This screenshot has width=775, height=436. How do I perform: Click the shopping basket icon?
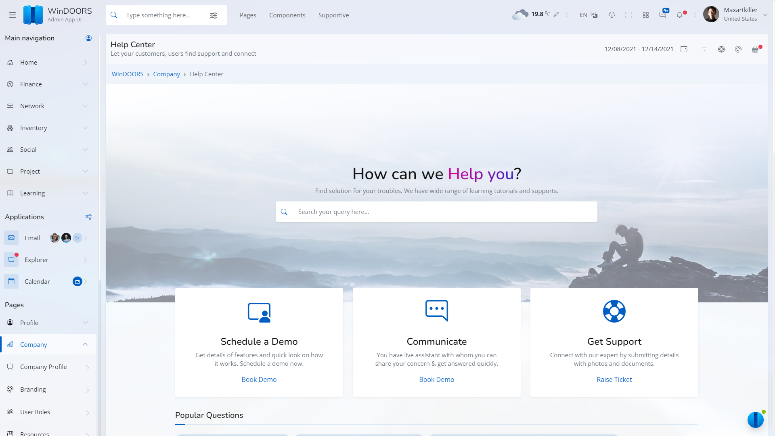(x=755, y=49)
